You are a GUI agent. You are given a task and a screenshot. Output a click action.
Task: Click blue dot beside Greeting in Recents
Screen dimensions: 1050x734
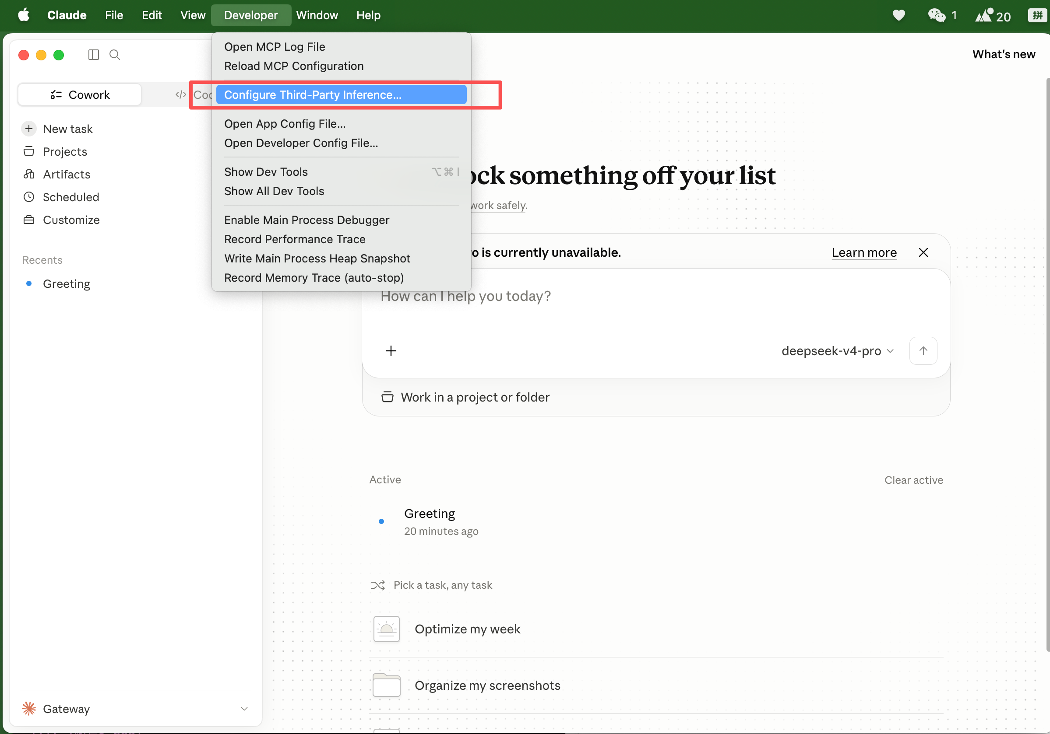(29, 283)
